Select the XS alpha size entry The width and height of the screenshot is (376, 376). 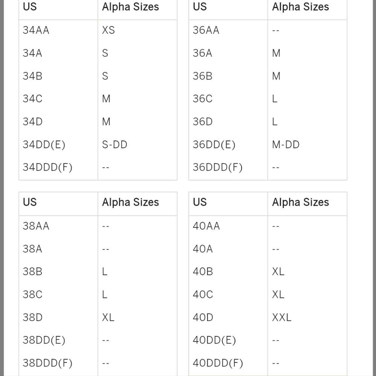pos(108,30)
